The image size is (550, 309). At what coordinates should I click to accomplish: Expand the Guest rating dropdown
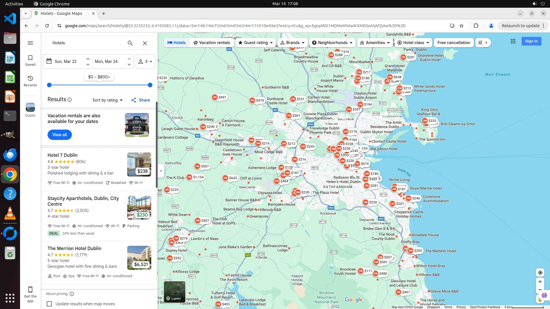[x=256, y=43]
